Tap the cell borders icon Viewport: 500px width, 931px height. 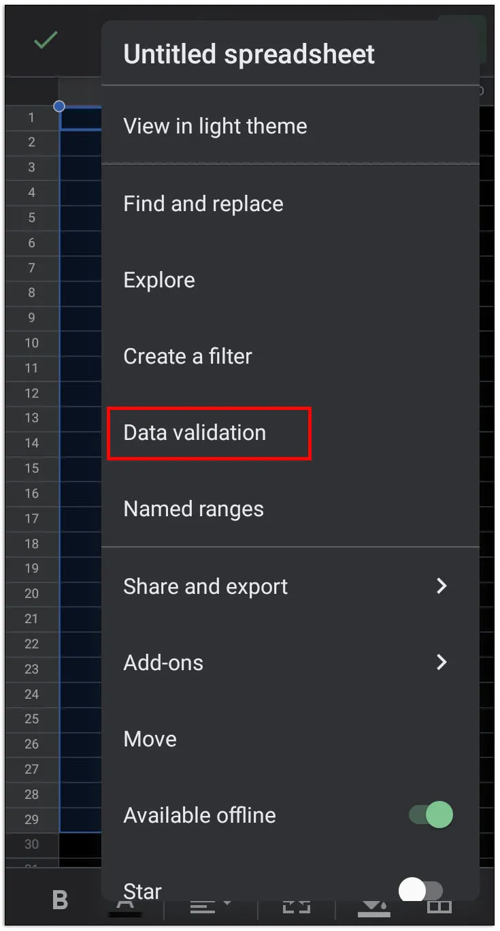(439, 907)
